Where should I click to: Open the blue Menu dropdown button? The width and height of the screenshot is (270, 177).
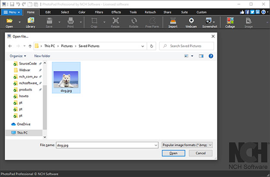(x=12, y=12)
